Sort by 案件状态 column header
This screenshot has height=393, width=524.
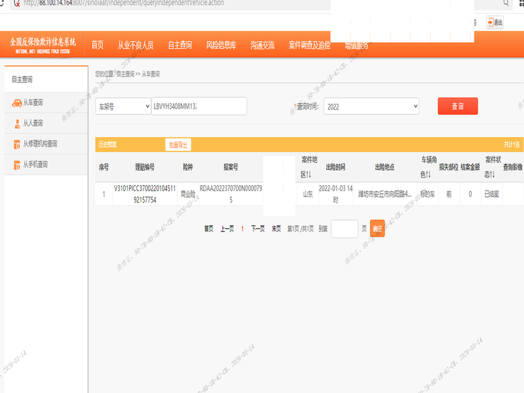493,167
